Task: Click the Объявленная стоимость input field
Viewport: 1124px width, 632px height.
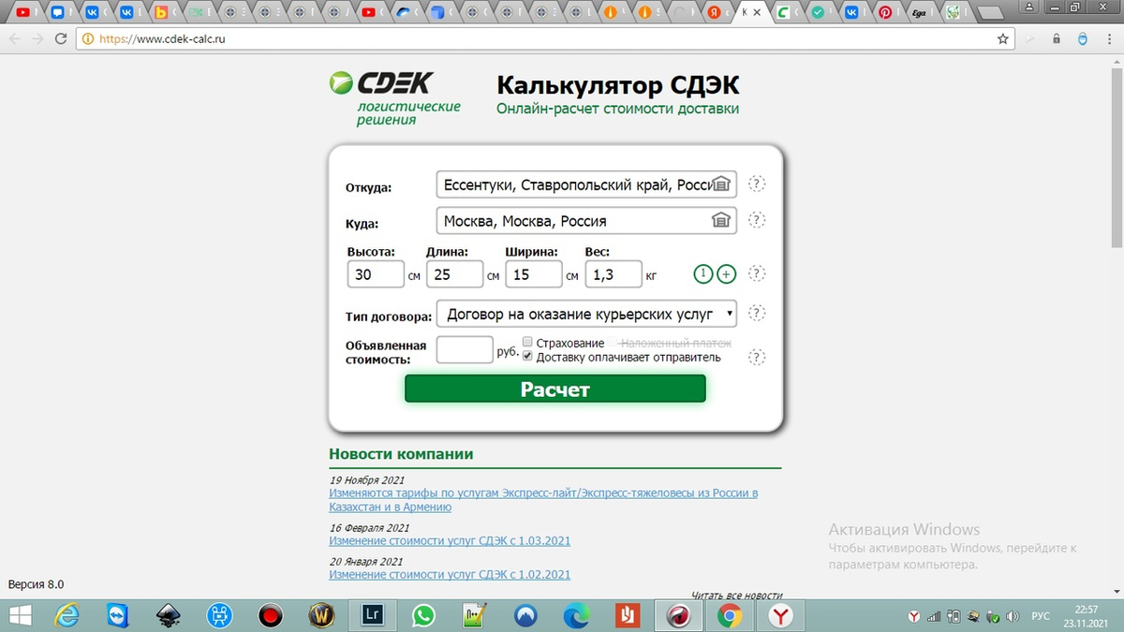Action: coord(465,350)
